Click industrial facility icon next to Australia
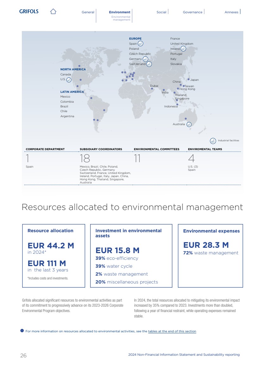This screenshot has height=370, width=261. click(189, 124)
